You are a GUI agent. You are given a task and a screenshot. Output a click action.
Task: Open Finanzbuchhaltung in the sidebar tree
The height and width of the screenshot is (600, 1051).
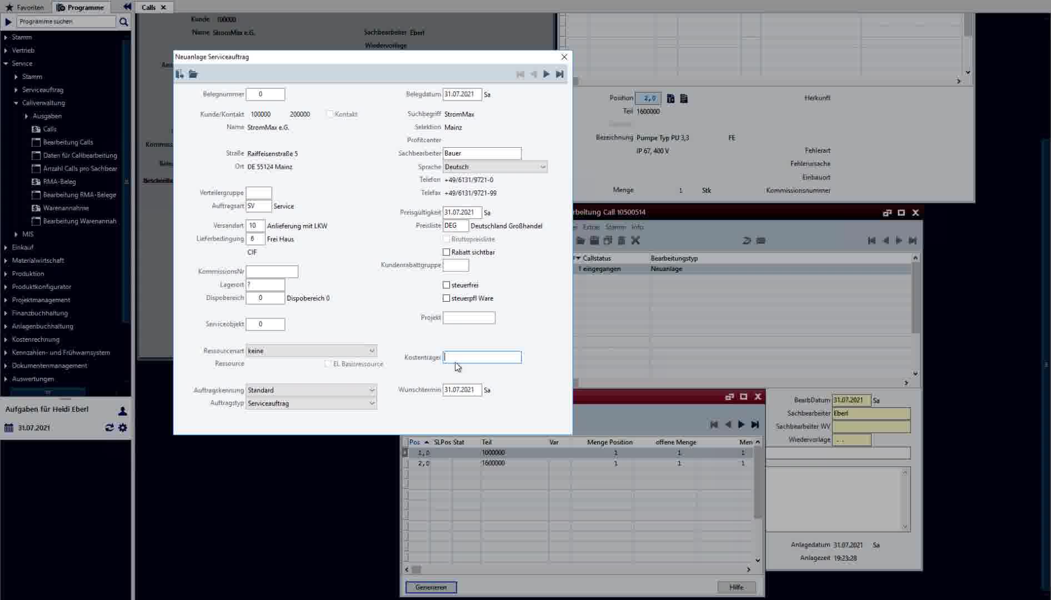pyautogui.click(x=39, y=313)
